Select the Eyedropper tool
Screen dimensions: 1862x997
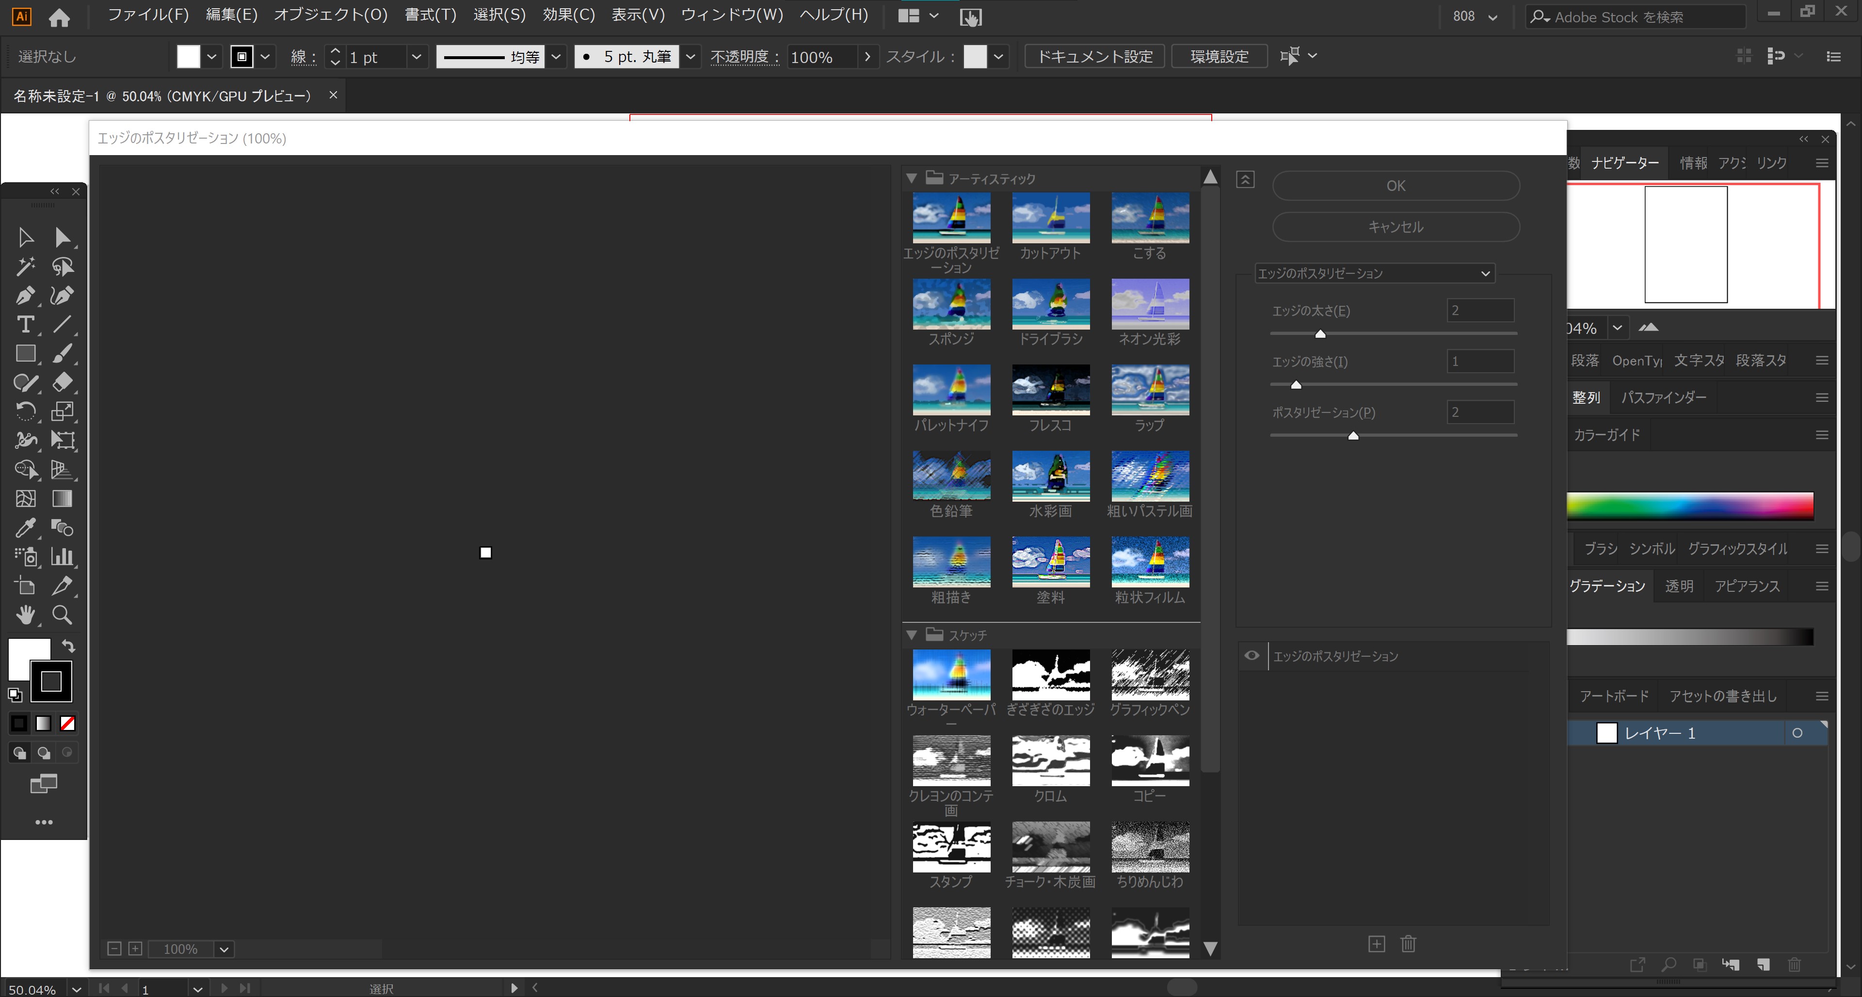coord(25,528)
